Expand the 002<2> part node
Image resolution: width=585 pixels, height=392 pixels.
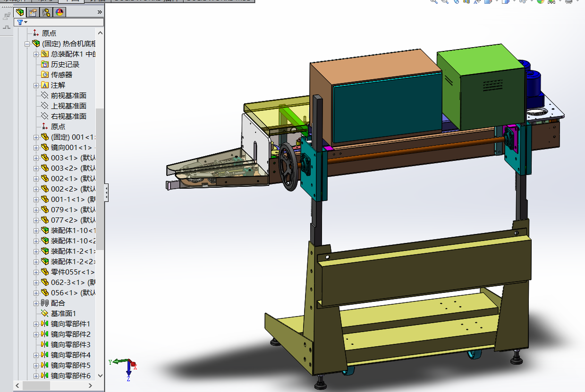coord(36,189)
